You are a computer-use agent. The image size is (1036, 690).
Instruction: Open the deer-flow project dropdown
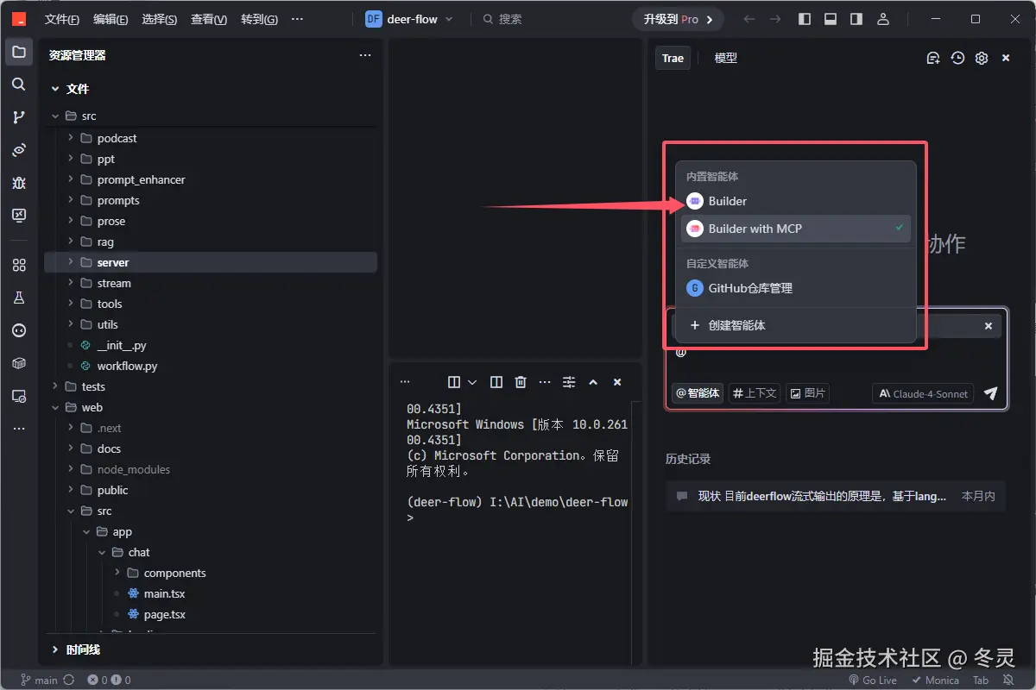[x=409, y=19]
